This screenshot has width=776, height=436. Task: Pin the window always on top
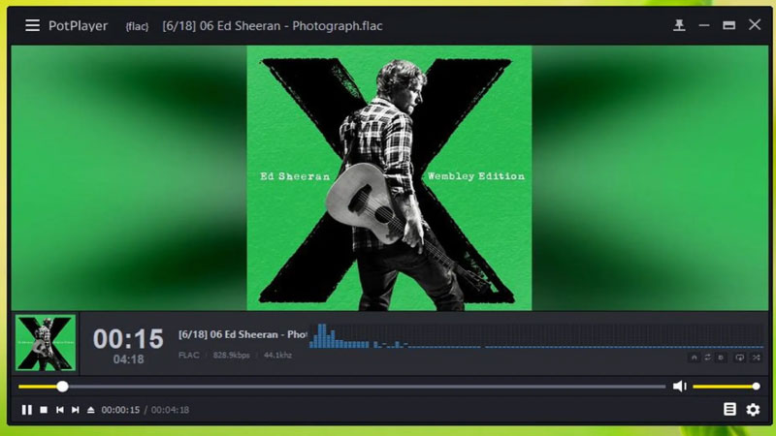pos(679,25)
